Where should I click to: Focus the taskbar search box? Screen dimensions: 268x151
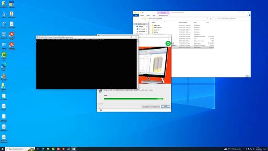(20, 149)
